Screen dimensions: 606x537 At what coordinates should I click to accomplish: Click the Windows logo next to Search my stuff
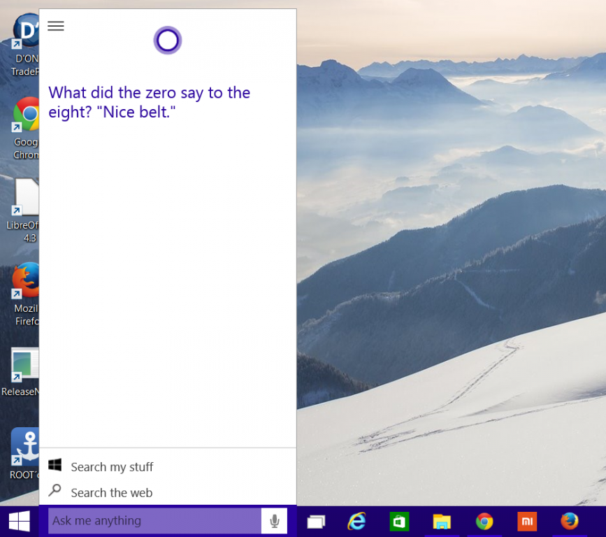pyautogui.click(x=55, y=466)
